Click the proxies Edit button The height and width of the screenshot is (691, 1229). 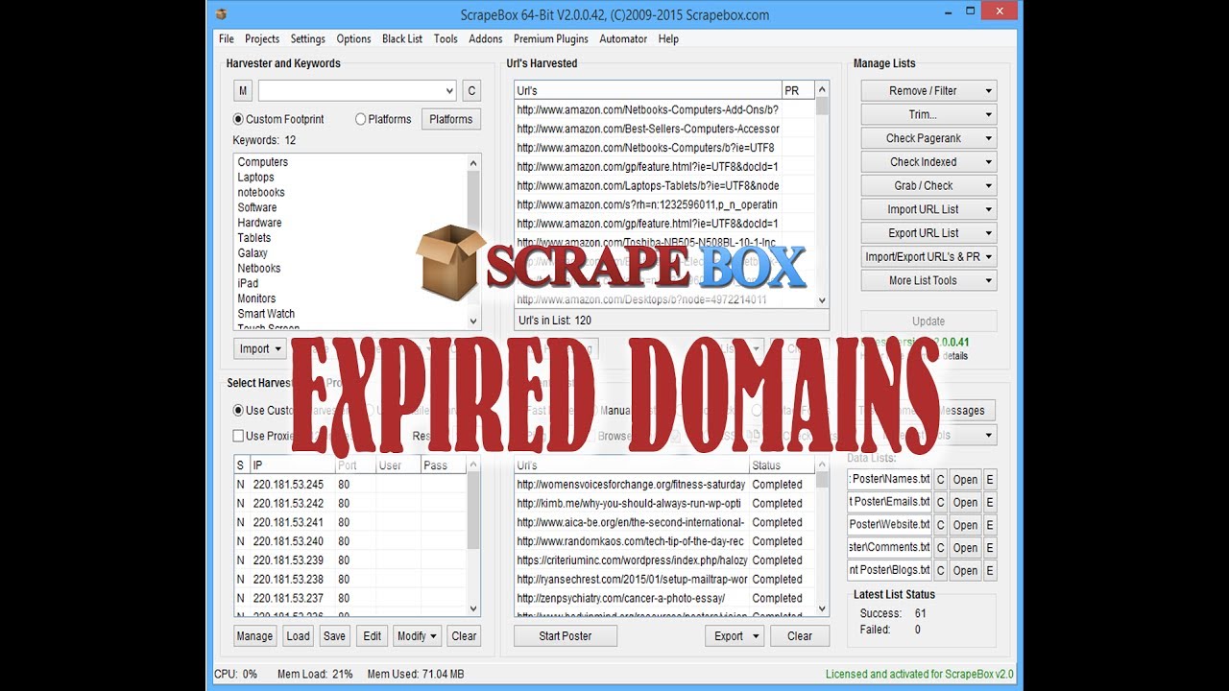tap(373, 636)
